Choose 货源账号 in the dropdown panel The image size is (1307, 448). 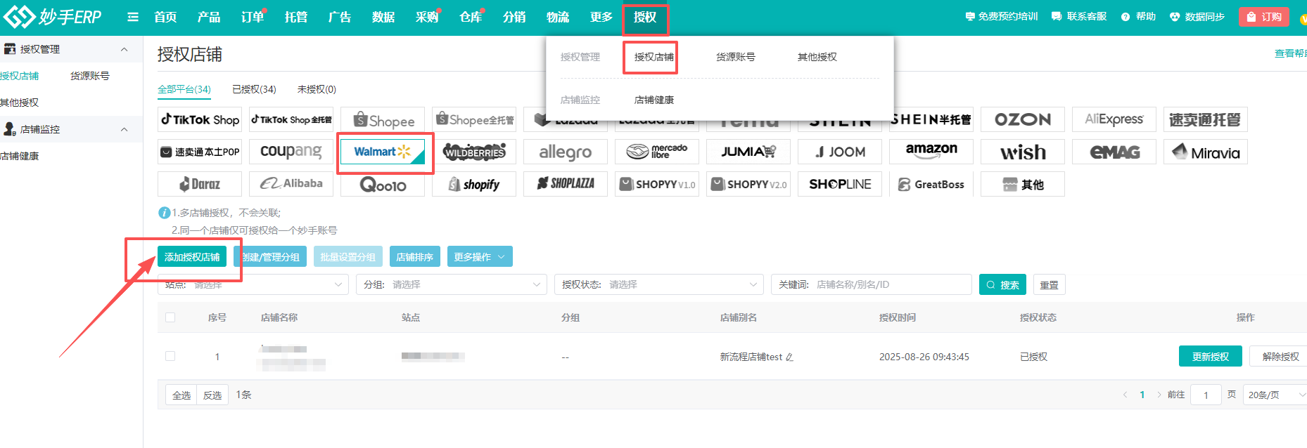(735, 57)
